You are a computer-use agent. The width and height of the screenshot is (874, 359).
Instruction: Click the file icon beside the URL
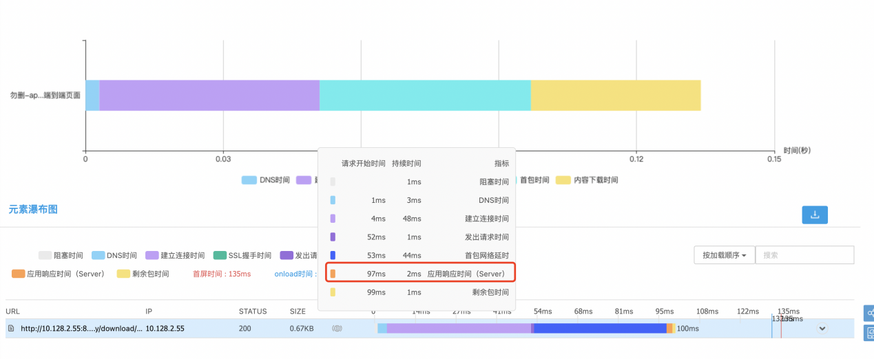pos(11,329)
